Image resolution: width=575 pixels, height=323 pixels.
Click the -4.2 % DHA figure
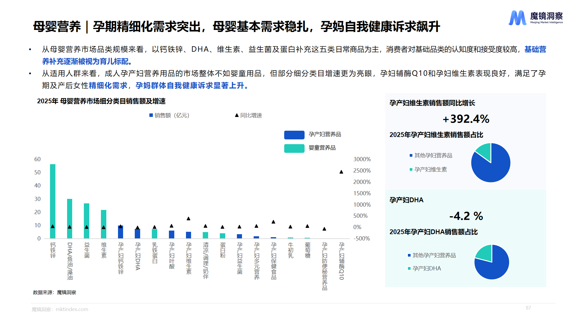tap(466, 216)
